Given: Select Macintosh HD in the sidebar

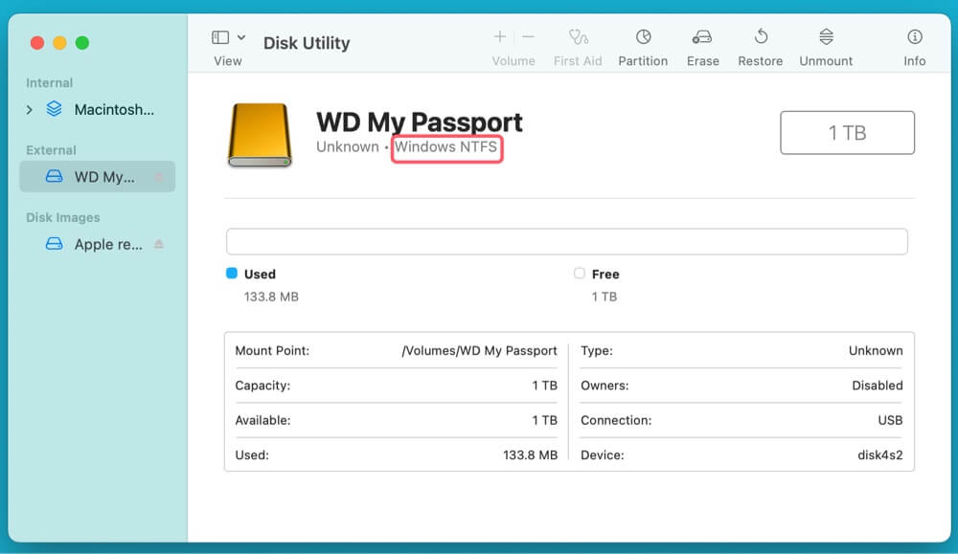Looking at the screenshot, I should pyautogui.click(x=113, y=110).
